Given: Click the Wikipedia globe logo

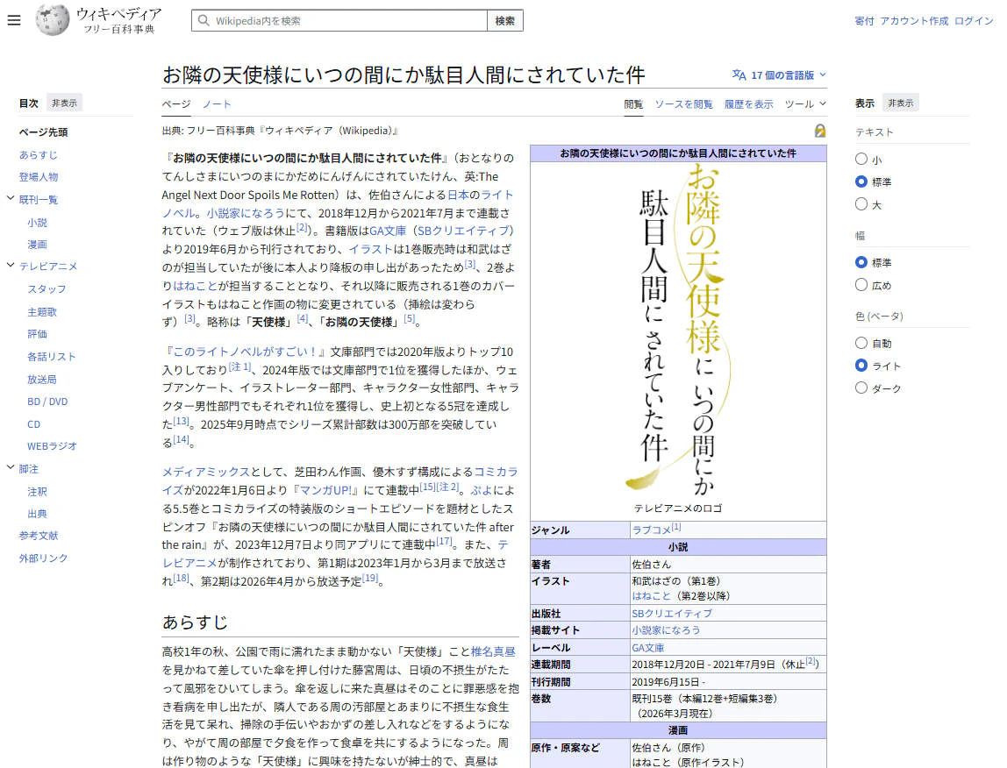Looking at the screenshot, I should point(53,20).
